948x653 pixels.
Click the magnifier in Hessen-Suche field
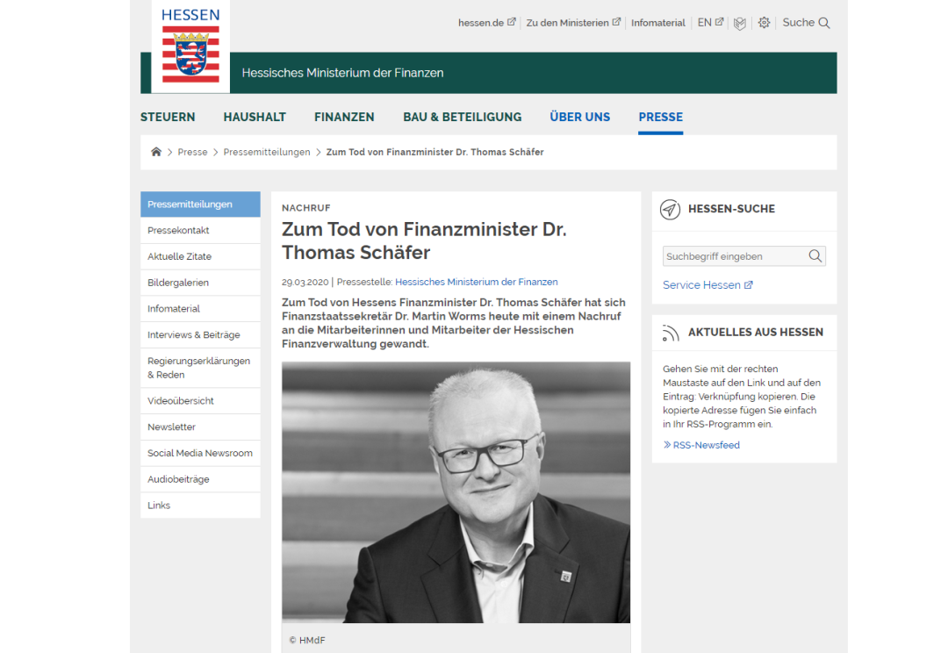click(x=815, y=256)
